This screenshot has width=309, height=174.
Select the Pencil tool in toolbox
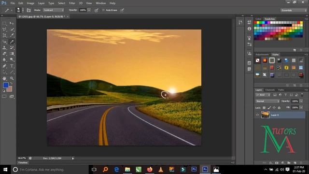pos(12,42)
